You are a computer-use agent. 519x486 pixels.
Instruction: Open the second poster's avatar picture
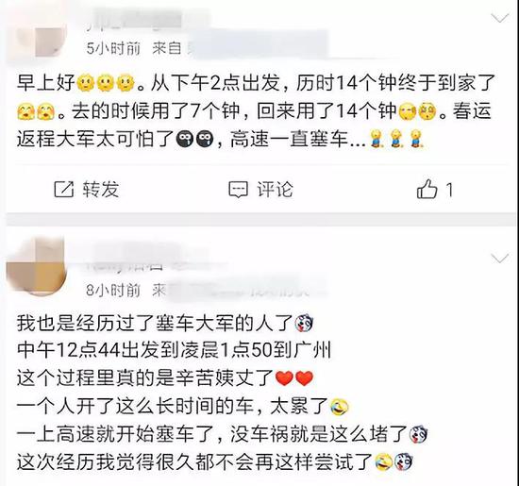pos(37,266)
